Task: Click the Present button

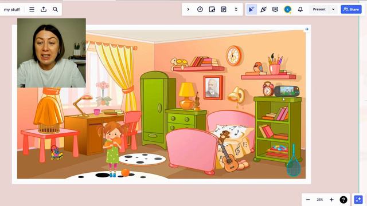Action: click(x=319, y=9)
